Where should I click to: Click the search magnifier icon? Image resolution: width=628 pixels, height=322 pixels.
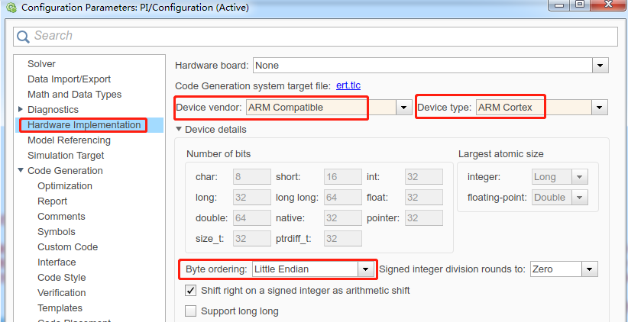[23, 37]
